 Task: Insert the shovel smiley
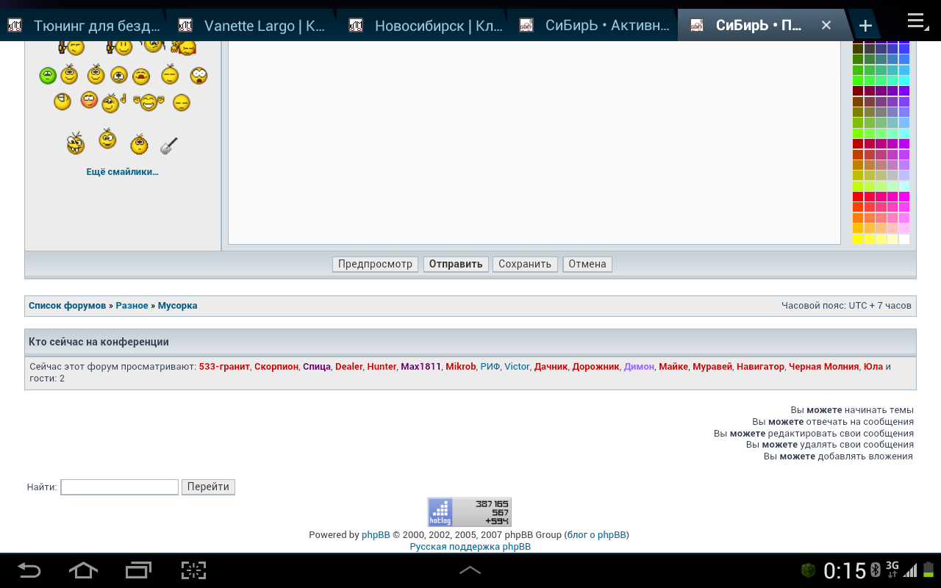click(x=169, y=146)
